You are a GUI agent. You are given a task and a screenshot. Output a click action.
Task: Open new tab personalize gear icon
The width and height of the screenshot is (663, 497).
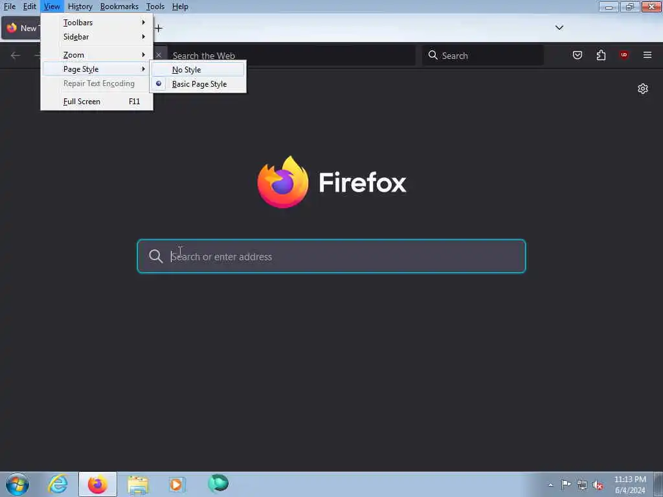tap(643, 89)
